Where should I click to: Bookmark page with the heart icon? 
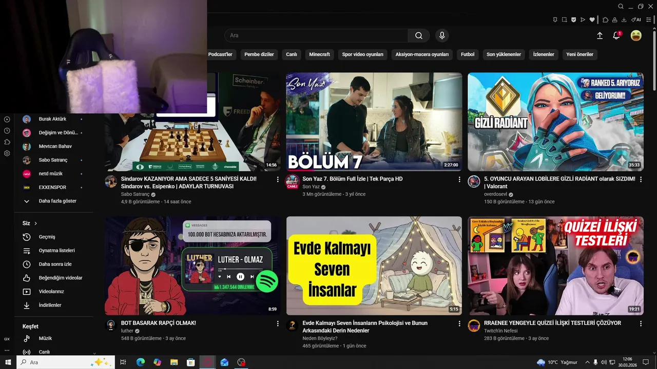[592, 20]
